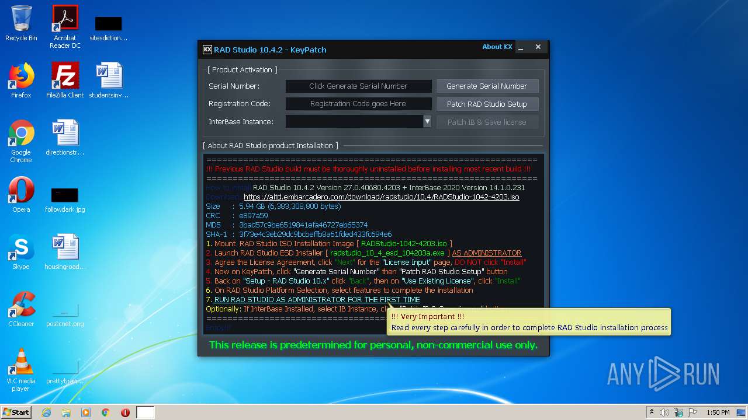
Task: Click the Action Center flag tray icon
Action: pyautogui.click(x=692, y=412)
